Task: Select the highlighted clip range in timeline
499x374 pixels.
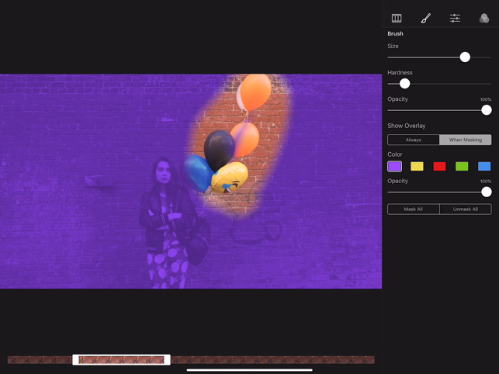Action: point(121,360)
